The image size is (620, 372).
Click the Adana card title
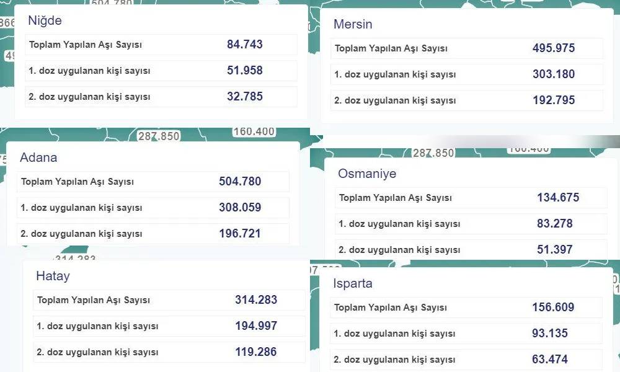38,157
